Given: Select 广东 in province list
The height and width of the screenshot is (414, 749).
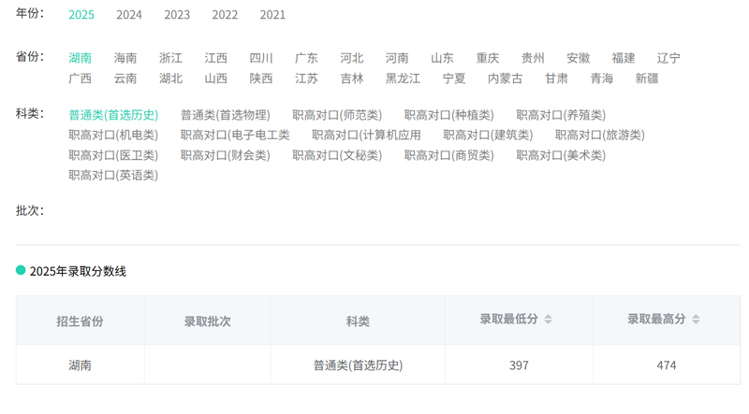Looking at the screenshot, I should click(306, 58).
